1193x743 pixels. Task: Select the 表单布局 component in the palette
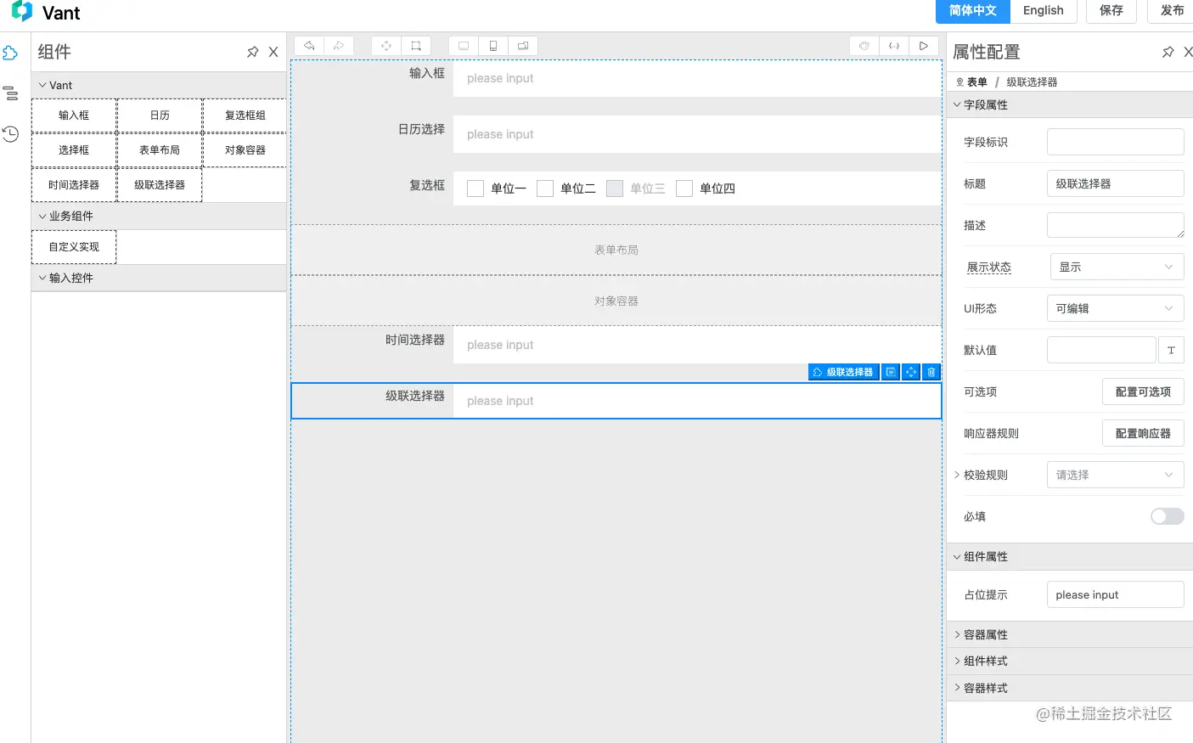[x=160, y=150]
